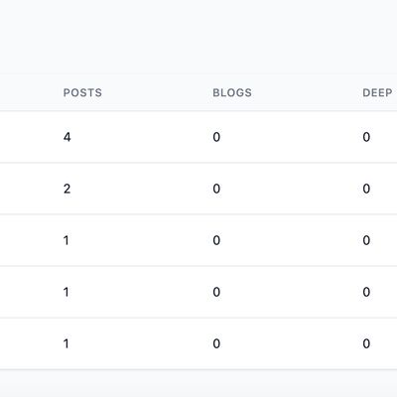Sort the table by BLOGS column header
397x397 pixels.
tap(232, 92)
